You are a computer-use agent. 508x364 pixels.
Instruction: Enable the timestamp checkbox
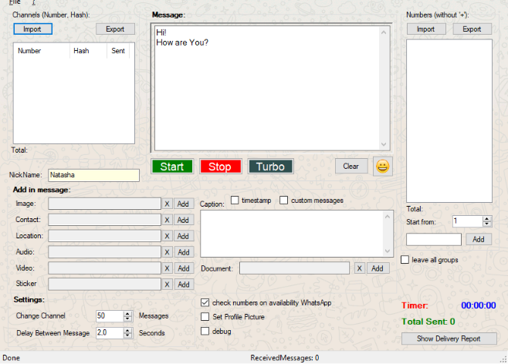click(x=235, y=201)
